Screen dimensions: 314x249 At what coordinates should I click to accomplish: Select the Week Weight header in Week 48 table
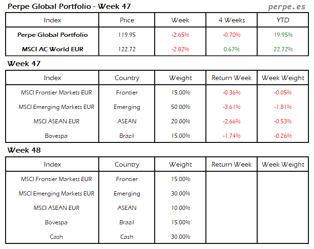pos(282,164)
